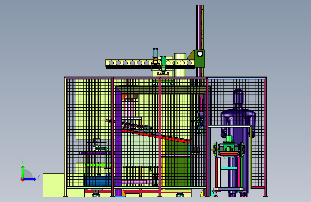Screen dimensions: 311x202
Task: Select the blue Z-axis arrow of the triad
Action: point(29,179)
